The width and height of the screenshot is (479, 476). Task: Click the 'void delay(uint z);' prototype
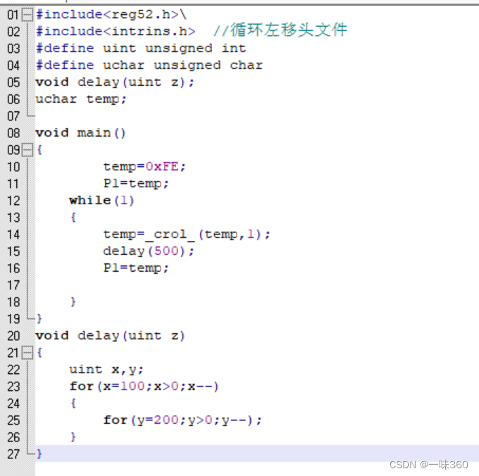pyautogui.click(x=115, y=82)
